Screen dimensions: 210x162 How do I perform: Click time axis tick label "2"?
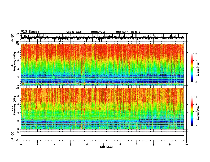click(54, 145)
